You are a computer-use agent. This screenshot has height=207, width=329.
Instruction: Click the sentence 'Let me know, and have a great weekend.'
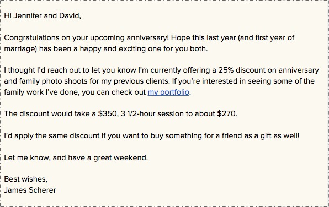pos(76,157)
